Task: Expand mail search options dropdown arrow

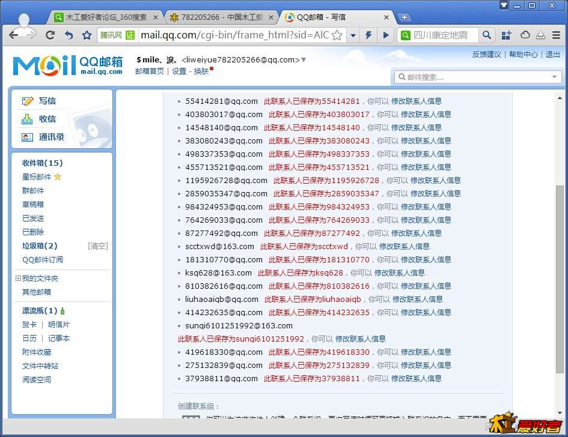Action: tap(554, 77)
